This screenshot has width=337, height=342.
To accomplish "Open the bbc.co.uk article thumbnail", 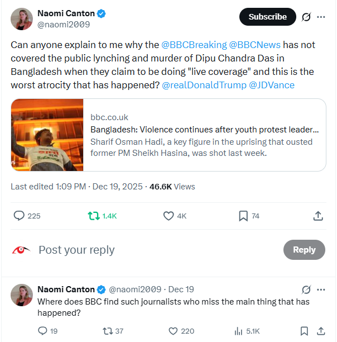I will click(47, 135).
